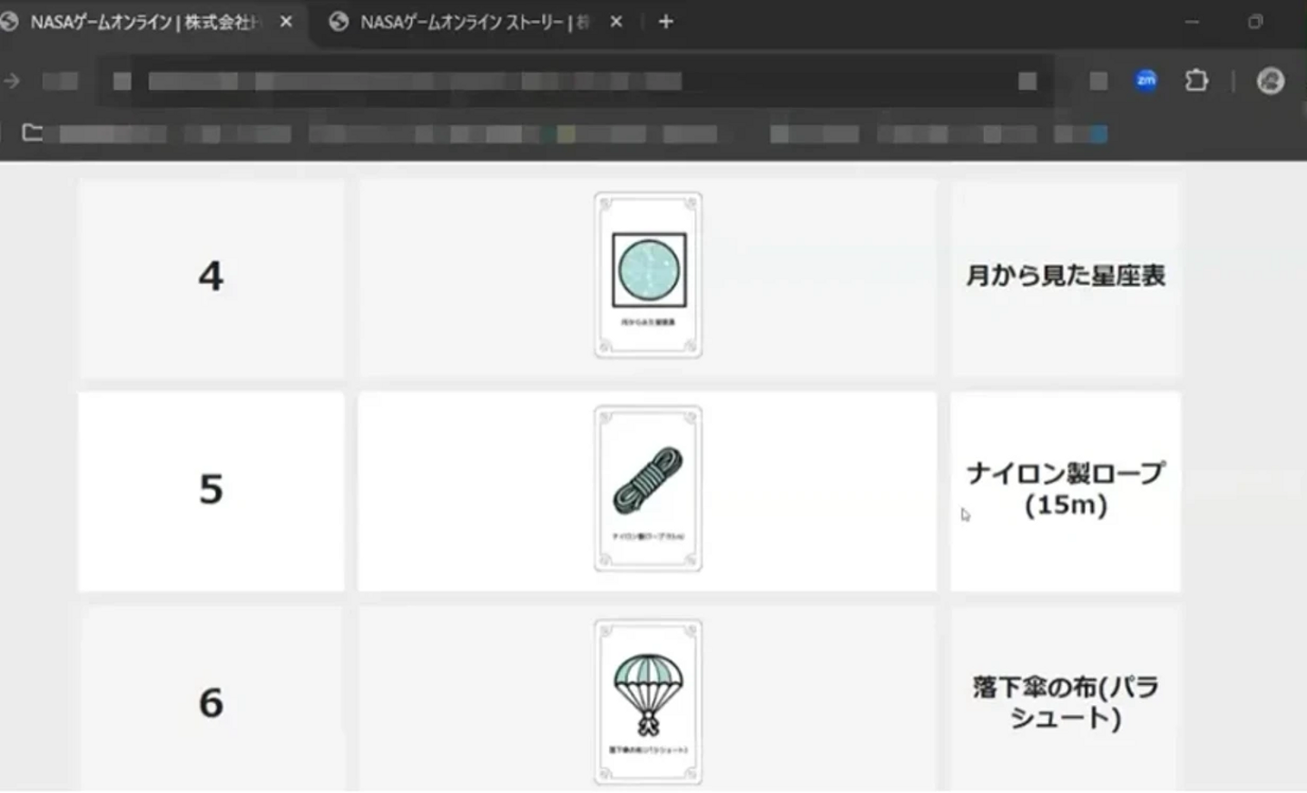Screen dimensions: 1307x793
Task: Click the ナイロン製ロープ(15m) label
Action: [x=1066, y=488]
